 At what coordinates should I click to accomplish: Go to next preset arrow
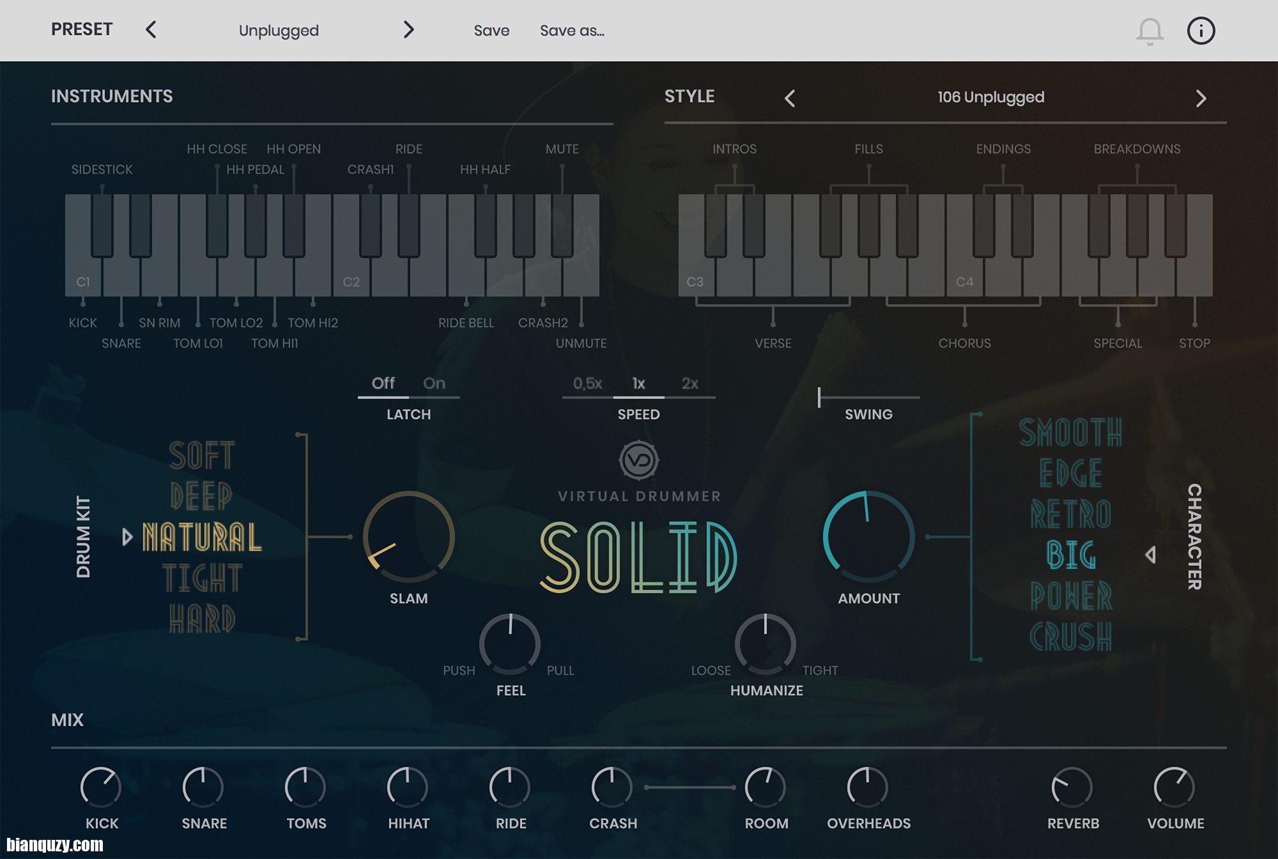409,29
